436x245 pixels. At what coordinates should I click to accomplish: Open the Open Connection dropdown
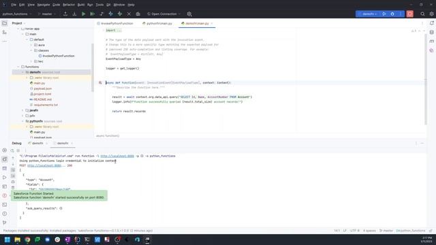[x=163, y=14]
